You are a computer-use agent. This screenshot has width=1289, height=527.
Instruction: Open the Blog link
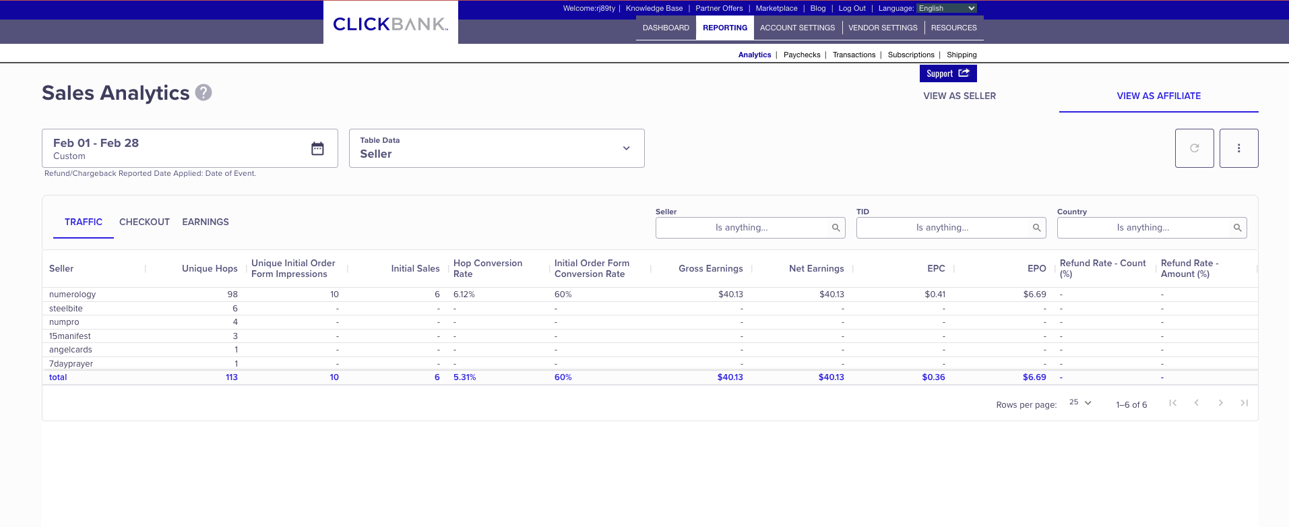(x=818, y=8)
